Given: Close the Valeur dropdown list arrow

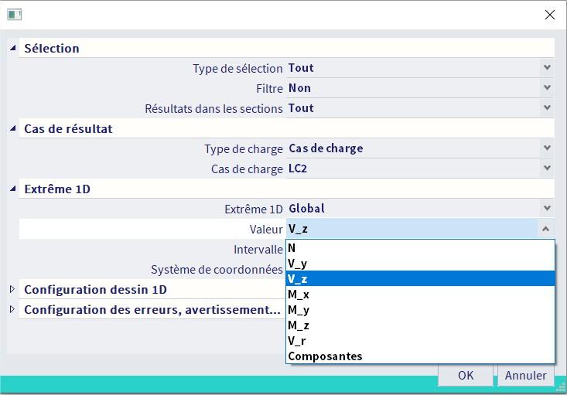Looking at the screenshot, I should tap(546, 229).
